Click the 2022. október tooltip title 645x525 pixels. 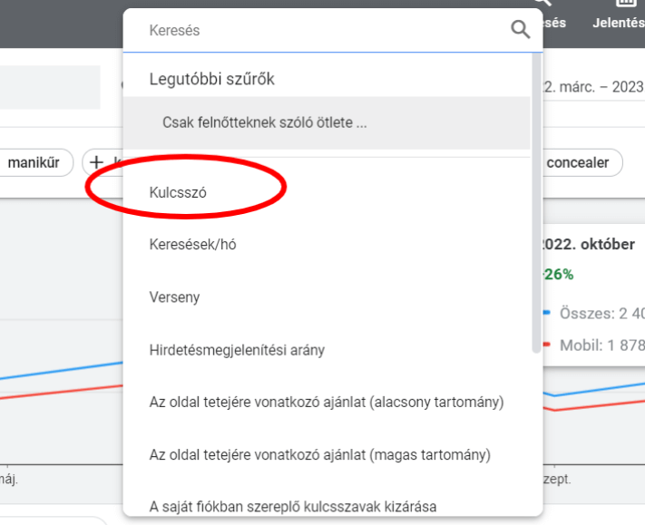[x=588, y=244]
